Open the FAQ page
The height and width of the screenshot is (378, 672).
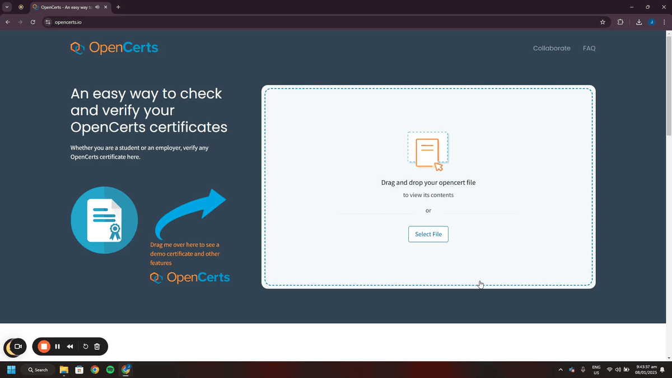pyautogui.click(x=589, y=48)
